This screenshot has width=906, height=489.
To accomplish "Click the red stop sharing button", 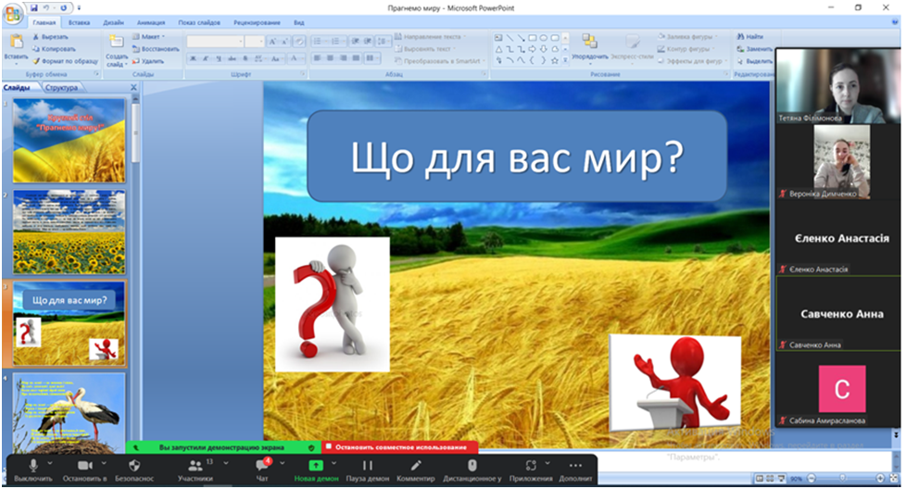I will click(x=396, y=447).
